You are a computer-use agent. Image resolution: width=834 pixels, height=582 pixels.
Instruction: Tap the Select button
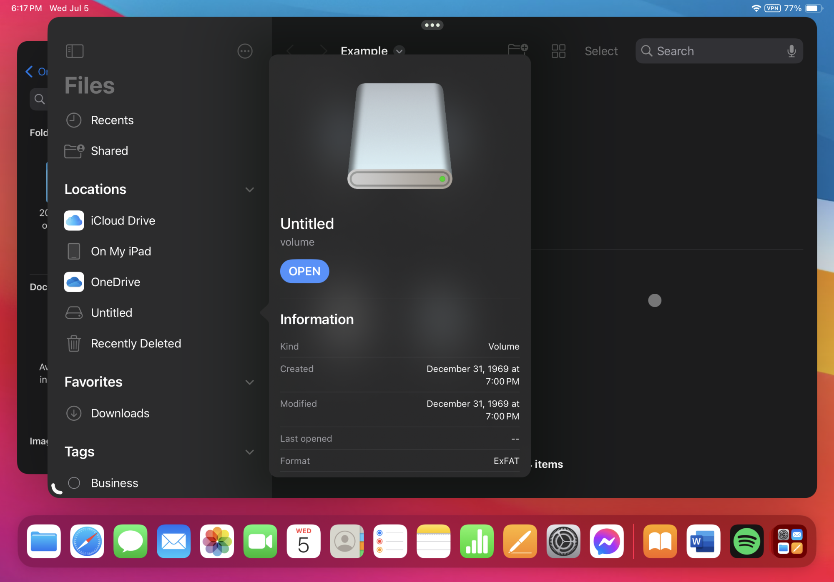tap(601, 51)
